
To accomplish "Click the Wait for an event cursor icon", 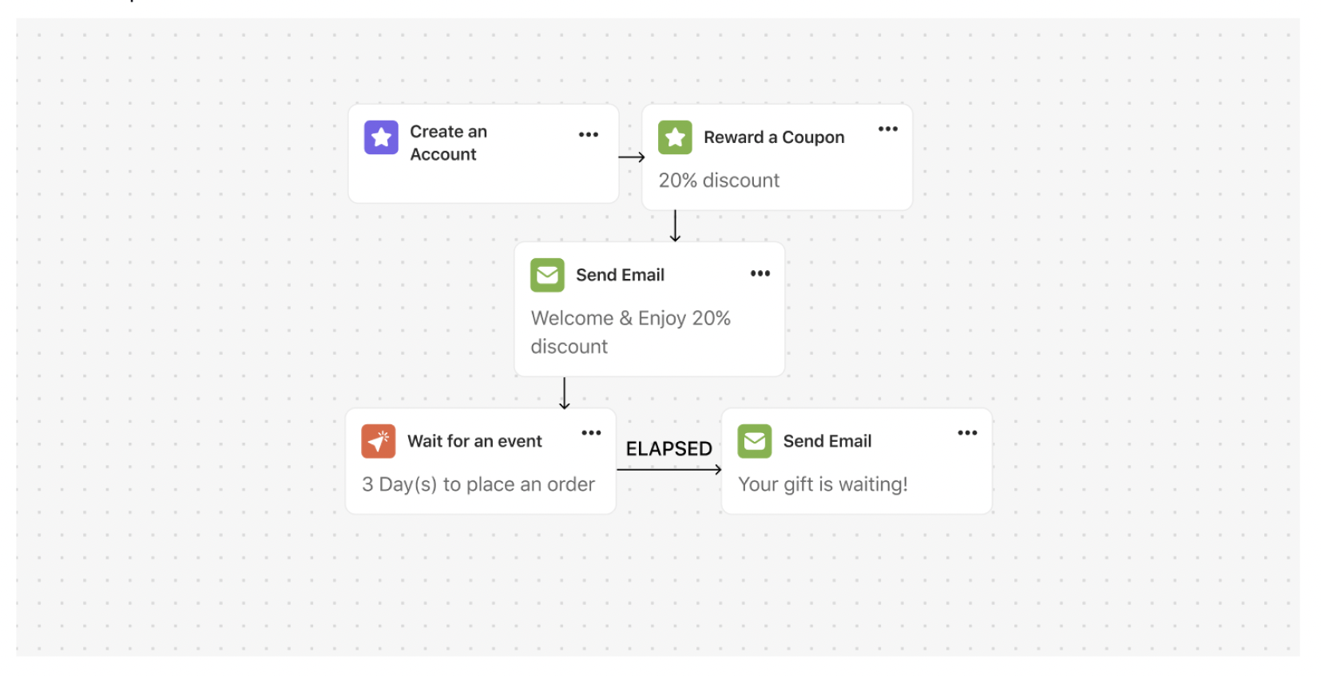I will tap(377, 441).
